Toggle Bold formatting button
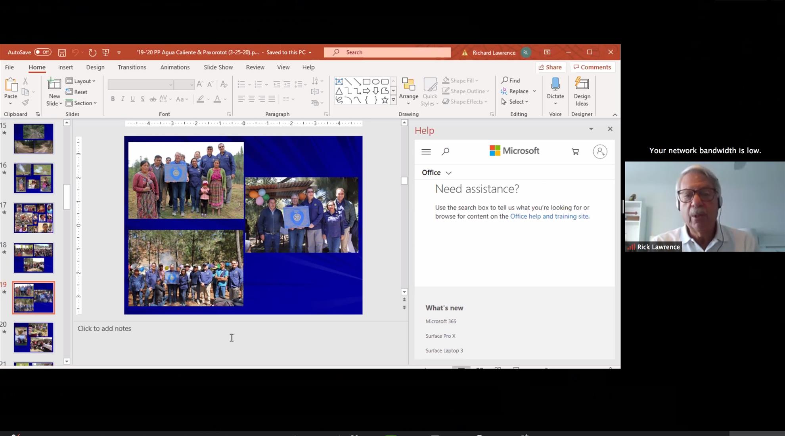Screen dimensions: 785x436 tap(113, 99)
